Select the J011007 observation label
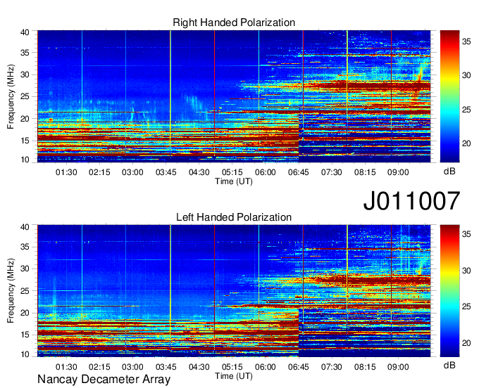Viewport: 479px width, 388px height. click(x=411, y=201)
